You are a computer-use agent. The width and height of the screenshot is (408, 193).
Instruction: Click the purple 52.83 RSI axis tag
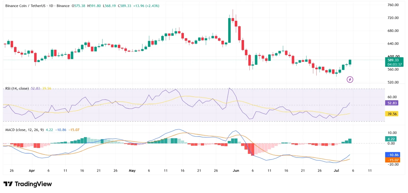(392, 103)
